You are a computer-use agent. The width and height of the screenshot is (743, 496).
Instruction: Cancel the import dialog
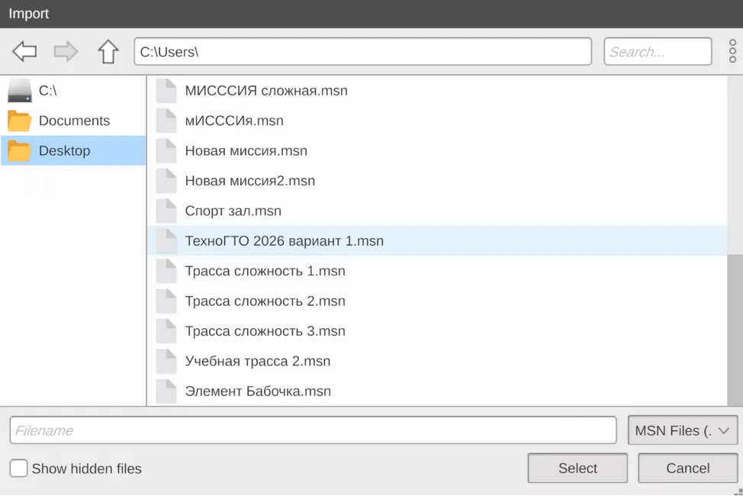point(687,469)
